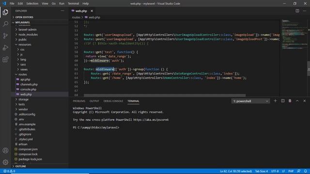Open the Help menu
Screen dimensions: 310x174
click(85, 3)
